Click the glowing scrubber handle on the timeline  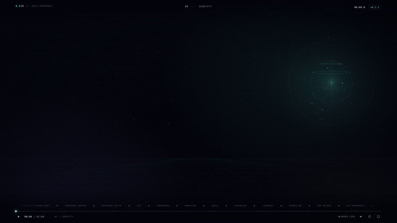16,211
